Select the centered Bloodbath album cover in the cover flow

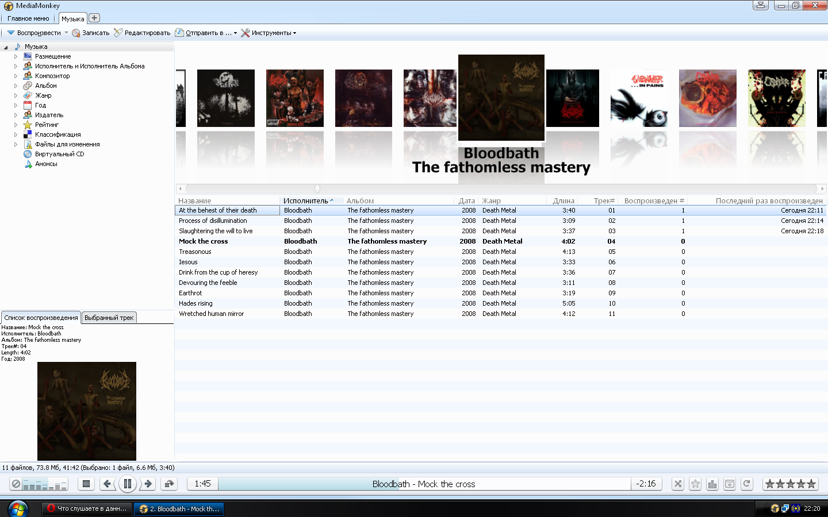[x=501, y=98]
